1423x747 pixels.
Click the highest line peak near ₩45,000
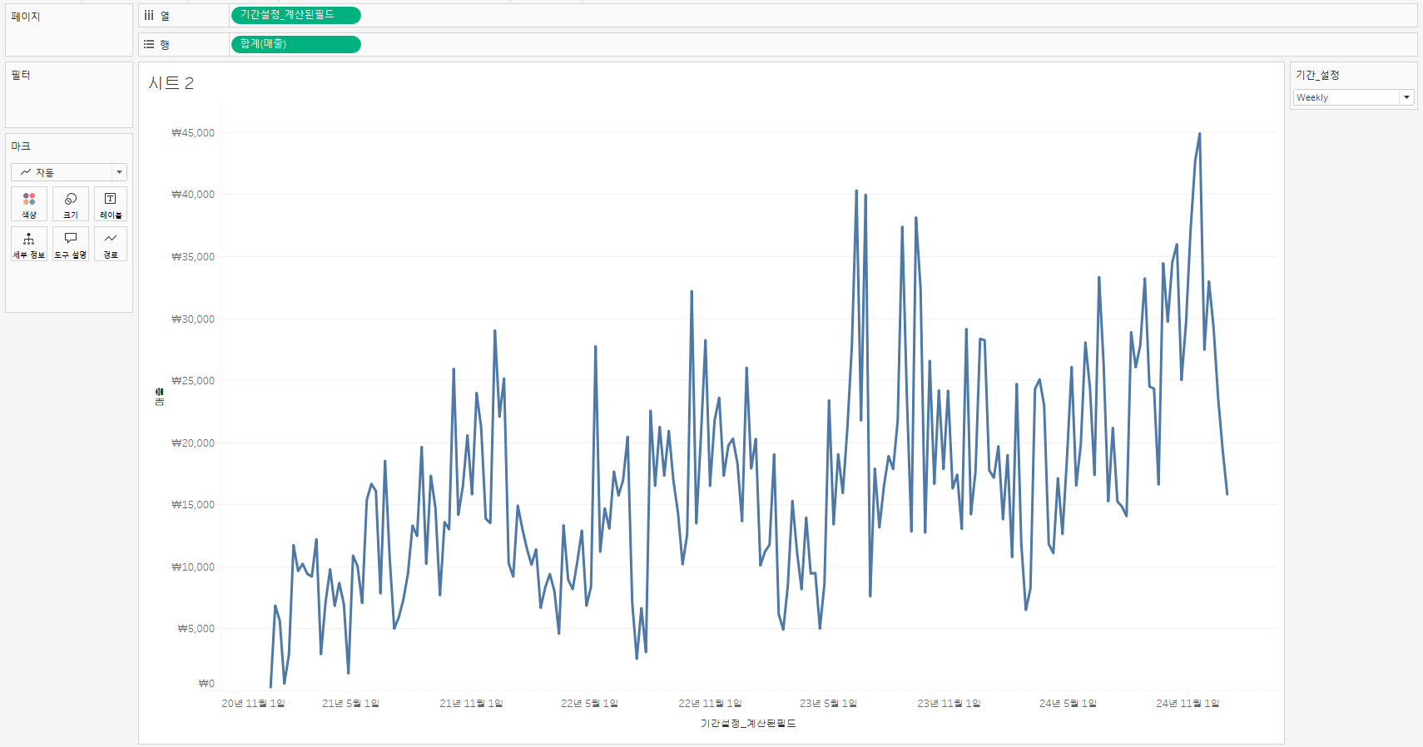click(1199, 134)
